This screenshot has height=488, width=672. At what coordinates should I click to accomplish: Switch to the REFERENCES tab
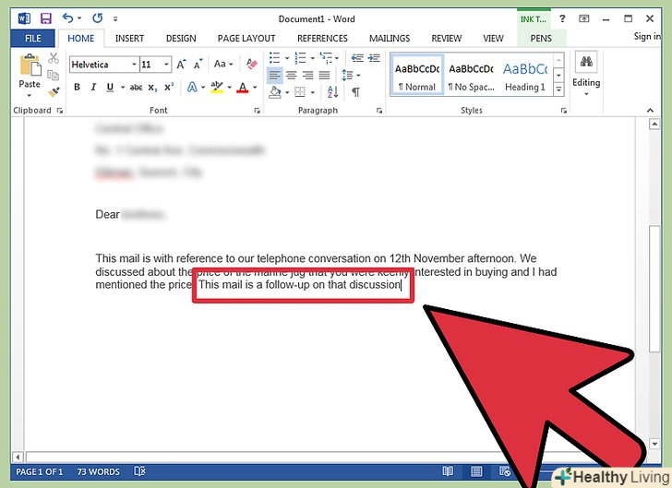[322, 39]
